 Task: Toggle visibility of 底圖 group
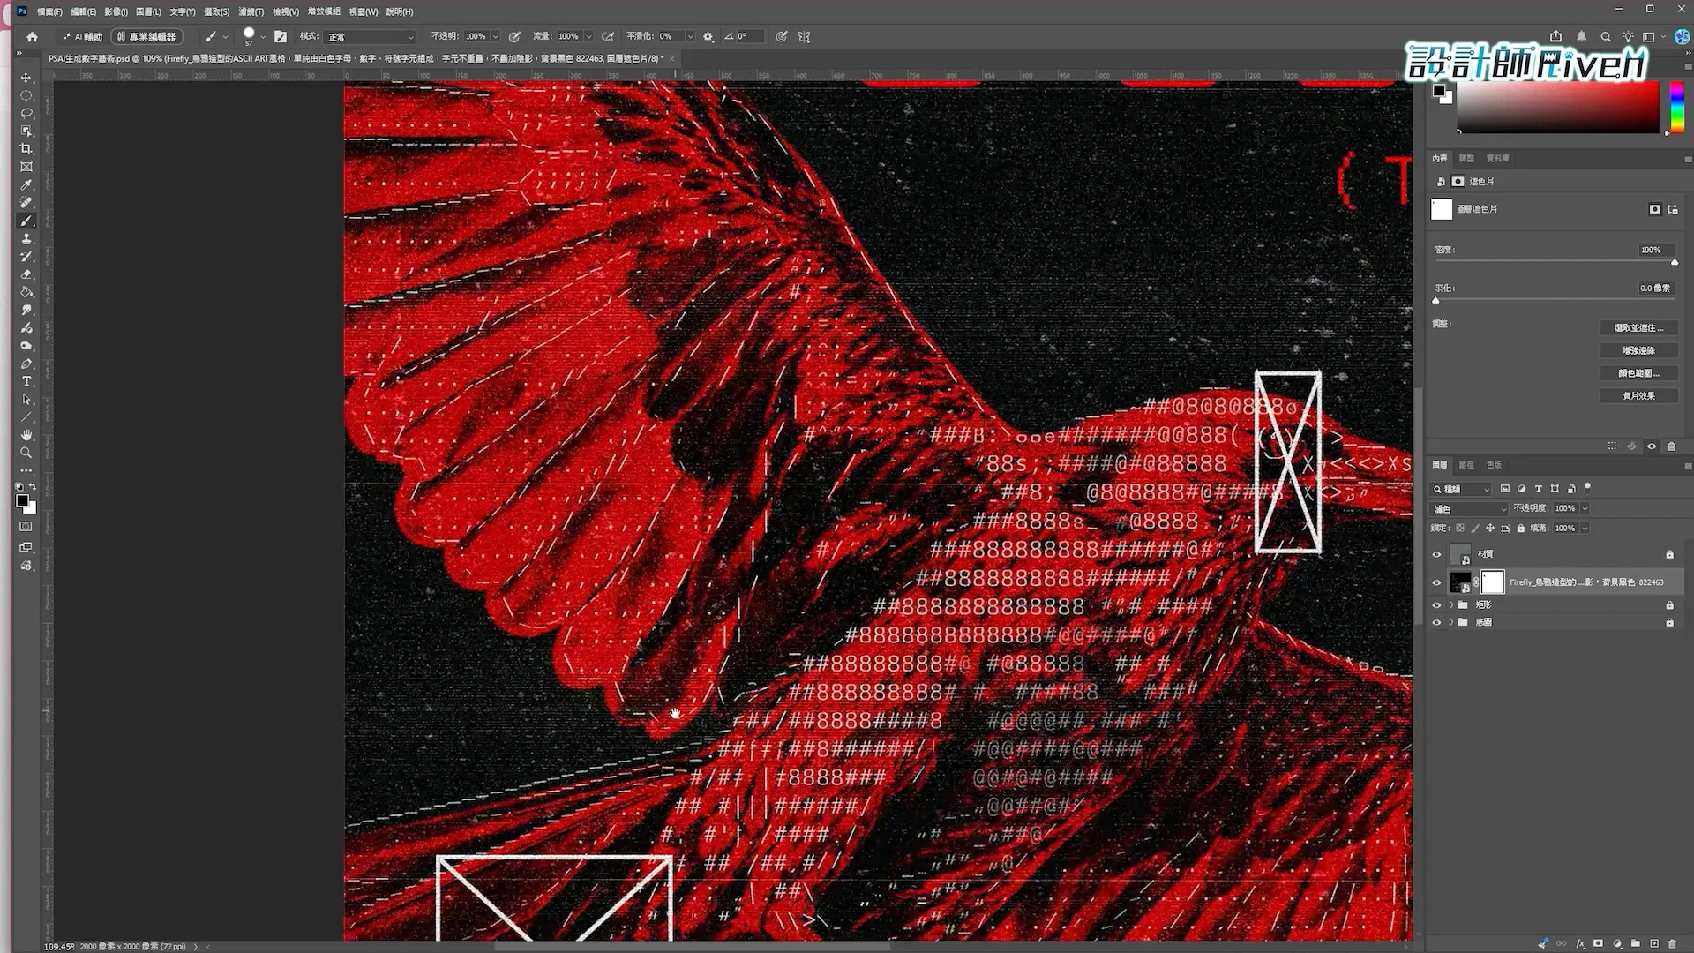[x=1436, y=623]
